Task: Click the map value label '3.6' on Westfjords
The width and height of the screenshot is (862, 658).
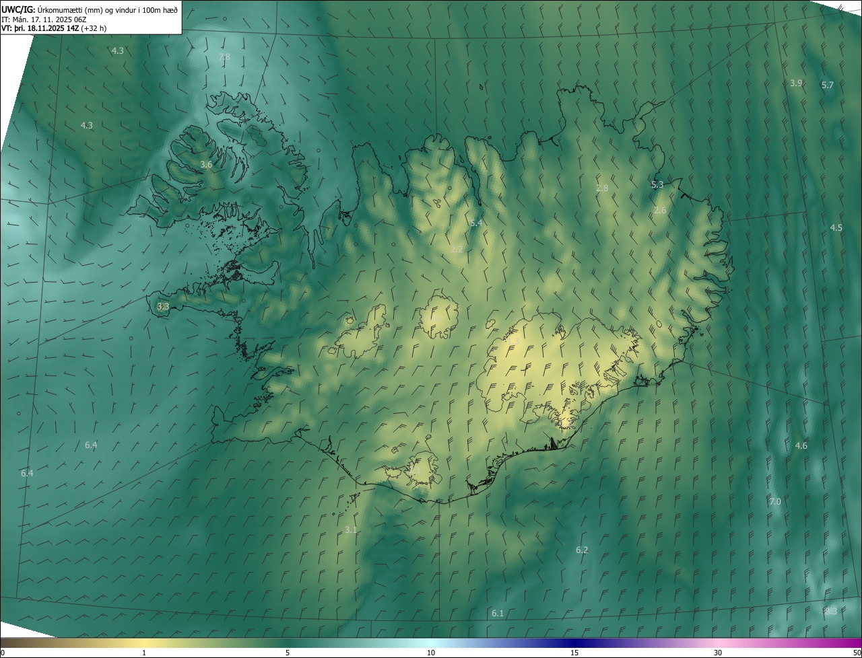Action: pyautogui.click(x=206, y=164)
